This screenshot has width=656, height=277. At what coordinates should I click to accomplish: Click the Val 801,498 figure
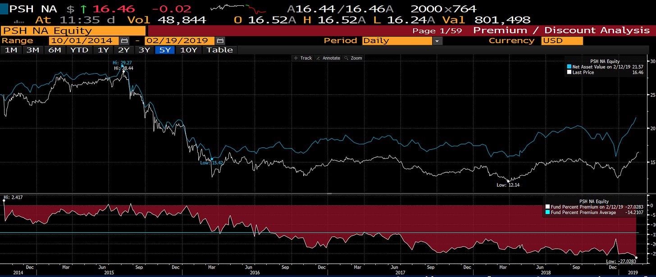[x=486, y=20]
